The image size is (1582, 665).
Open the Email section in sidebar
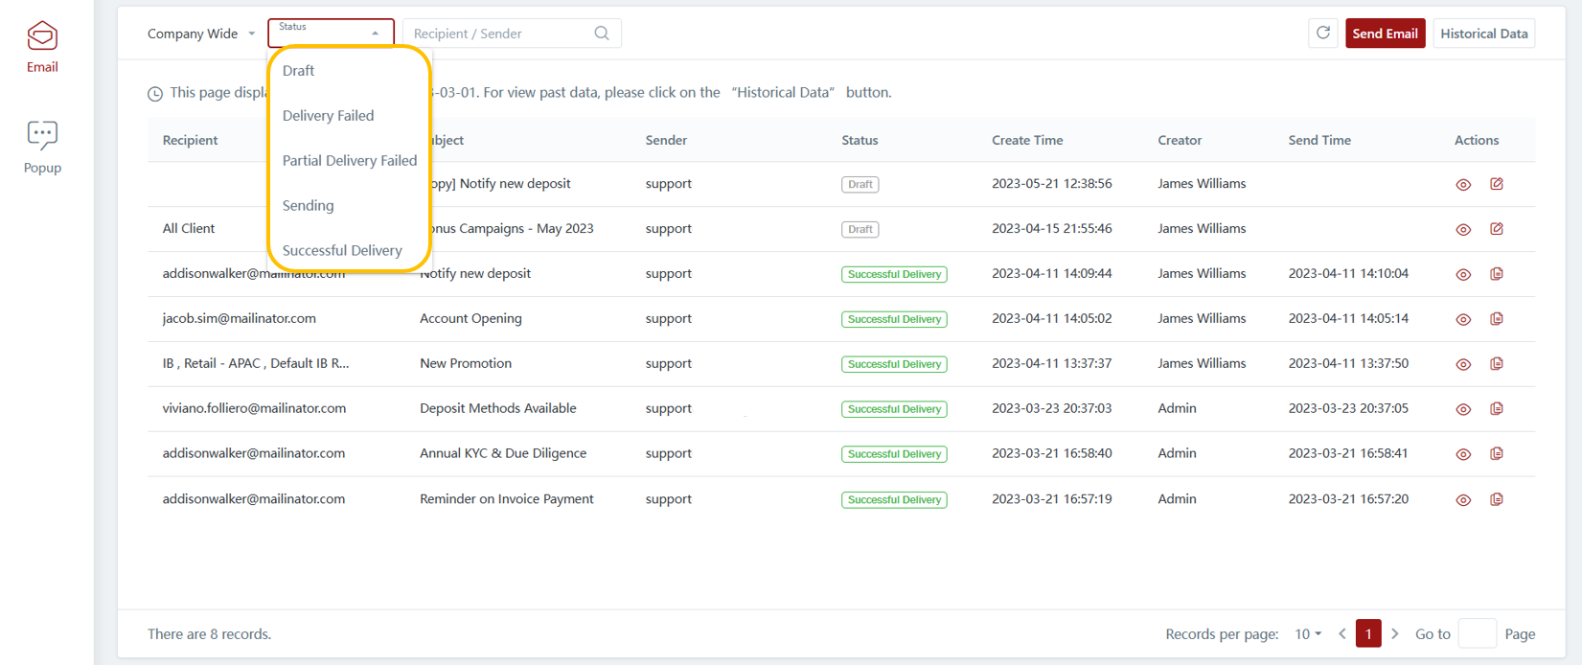(42, 47)
